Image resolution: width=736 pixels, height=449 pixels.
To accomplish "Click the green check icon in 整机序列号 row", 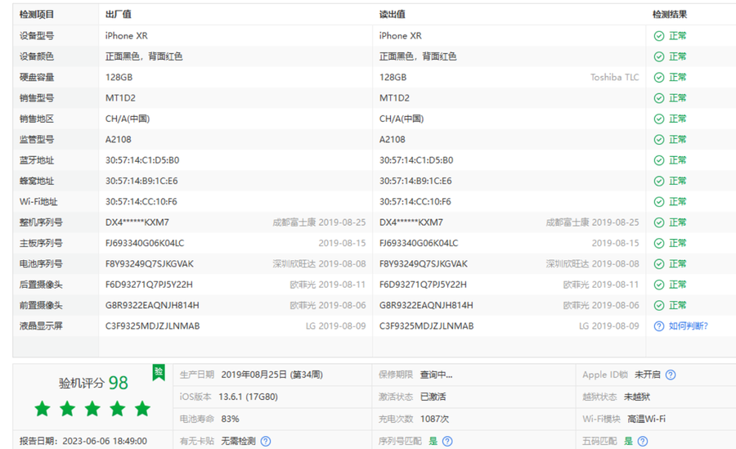I will click(x=659, y=222).
